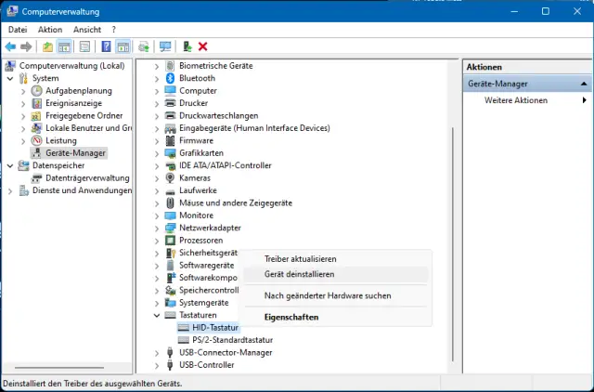
Task: Select Datenträgerverwaltung in the left tree
Action: click(x=87, y=177)
